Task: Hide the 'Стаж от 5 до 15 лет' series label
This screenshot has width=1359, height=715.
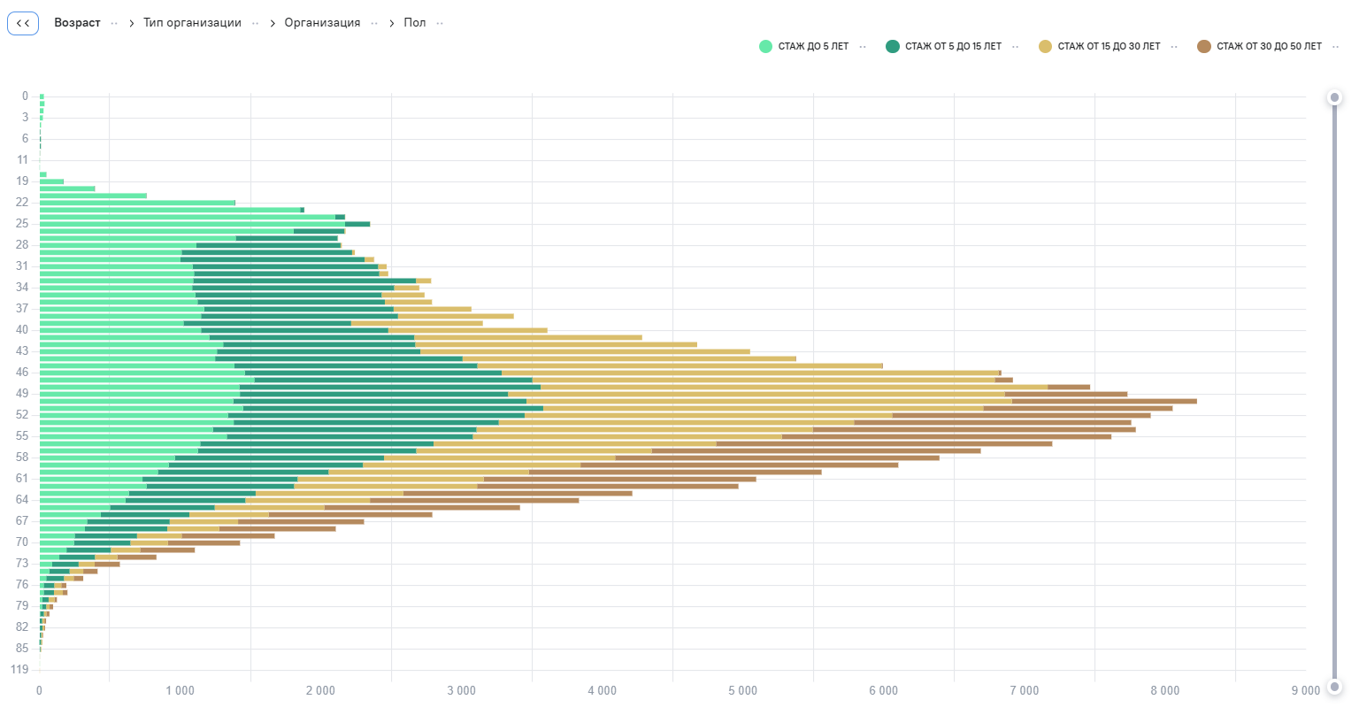Action: coord(953,47)
